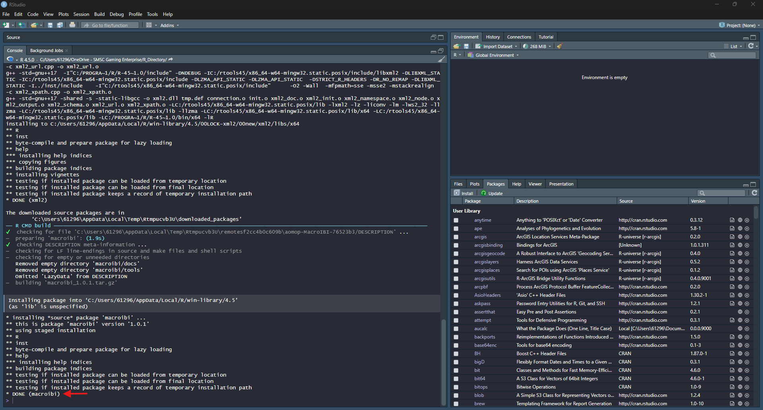Open the Tools menu
Viewport: 763px width, 410px height.
point(152,14)
